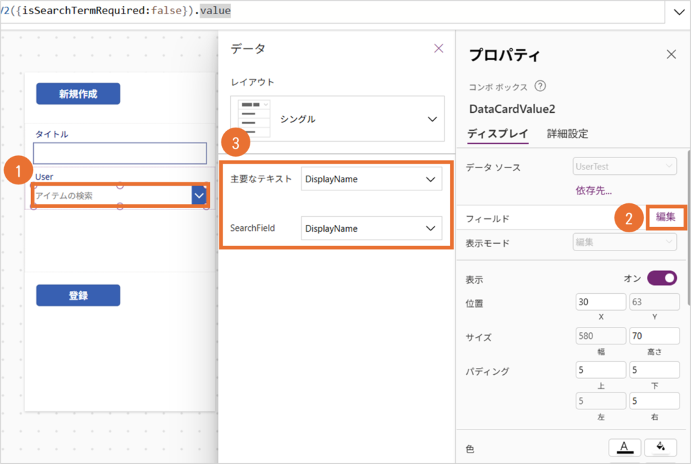Screen dimensions: 691x464
Task: Click the help icon next to コンボ ボックス
Action: (x=540, y=86)
